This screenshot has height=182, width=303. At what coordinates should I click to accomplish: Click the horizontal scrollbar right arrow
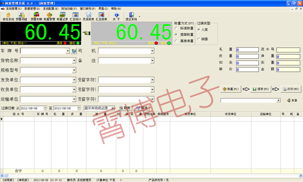tap(301, 175)
